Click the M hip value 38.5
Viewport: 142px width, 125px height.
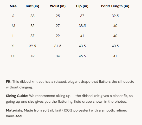[x=82, y=26]
